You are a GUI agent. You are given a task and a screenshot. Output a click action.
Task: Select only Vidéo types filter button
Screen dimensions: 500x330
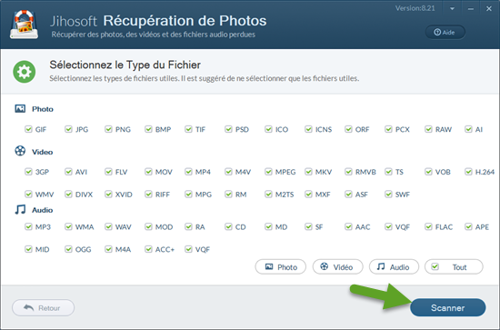pos(337,267)
